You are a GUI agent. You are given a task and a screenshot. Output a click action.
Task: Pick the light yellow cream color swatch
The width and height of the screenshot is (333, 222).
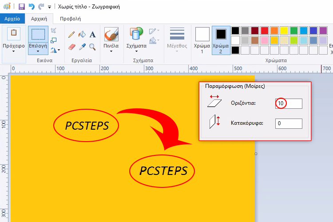click(284, 40)
